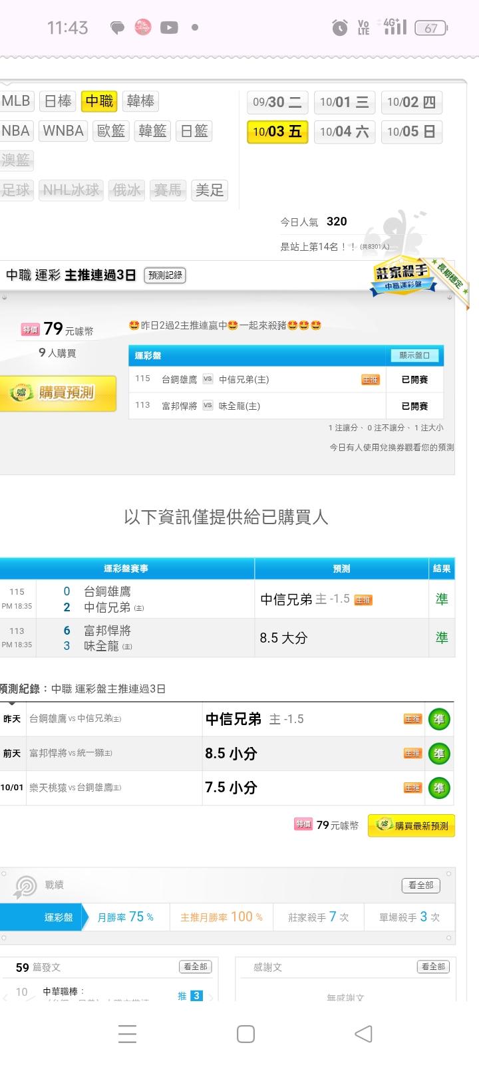Select the MLB league filter
Image resolution: width=479 pixels, height=1067 pixels.
15,101
